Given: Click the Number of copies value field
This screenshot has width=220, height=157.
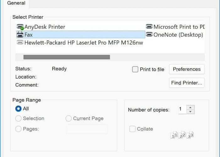Looking at the screenshot, I should click(x=182, y=109).
